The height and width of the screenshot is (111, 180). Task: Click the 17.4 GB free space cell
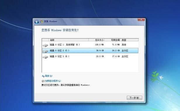click(x=116, y=56)
